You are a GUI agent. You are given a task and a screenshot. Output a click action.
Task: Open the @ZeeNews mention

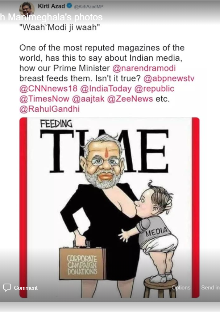[x=130, y=99]
